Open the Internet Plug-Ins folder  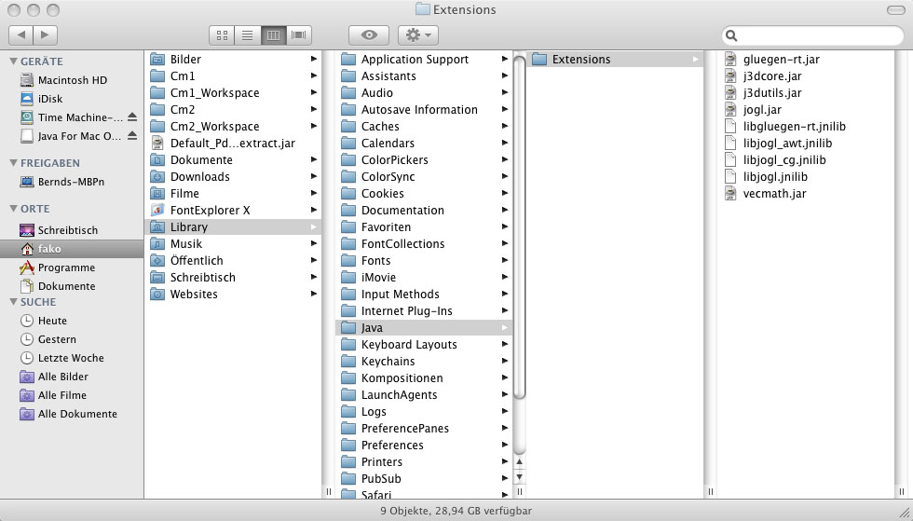pos(424,310)
